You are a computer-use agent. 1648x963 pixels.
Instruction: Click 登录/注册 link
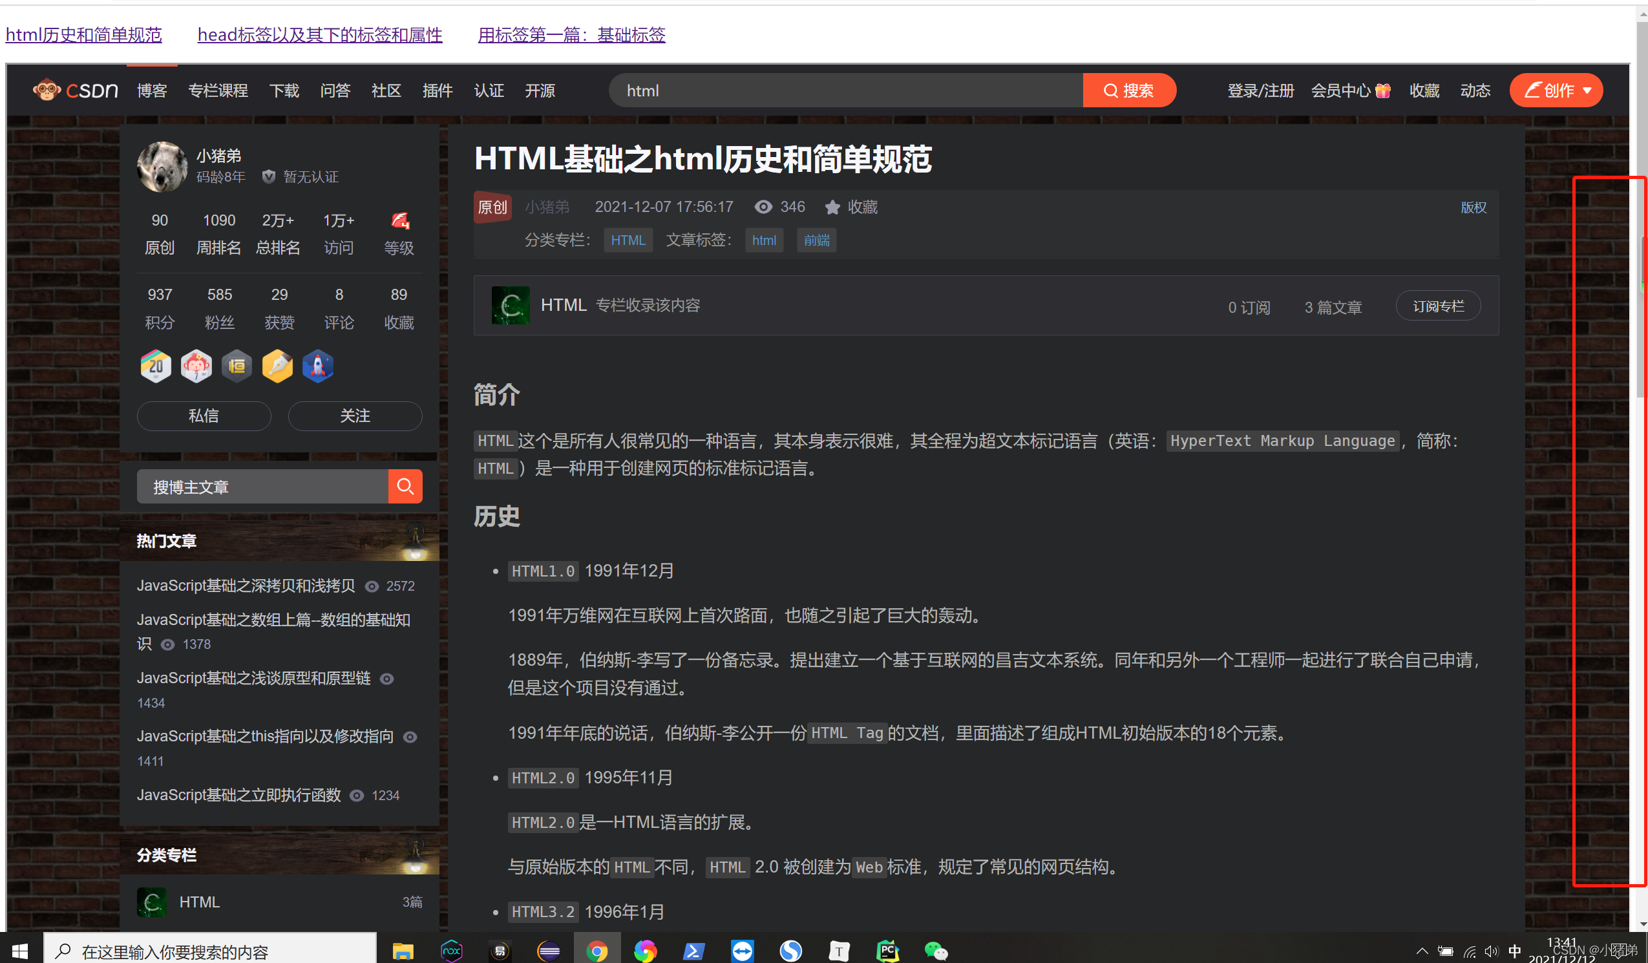1260,90
